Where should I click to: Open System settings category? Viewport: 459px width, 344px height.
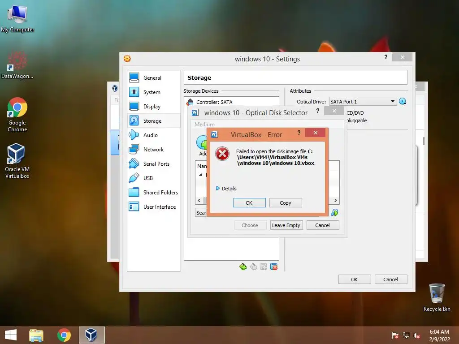[x=154, y=92]
